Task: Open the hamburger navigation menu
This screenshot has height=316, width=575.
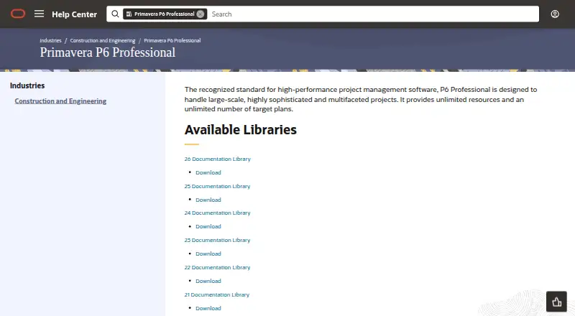Action: (40, 14)
